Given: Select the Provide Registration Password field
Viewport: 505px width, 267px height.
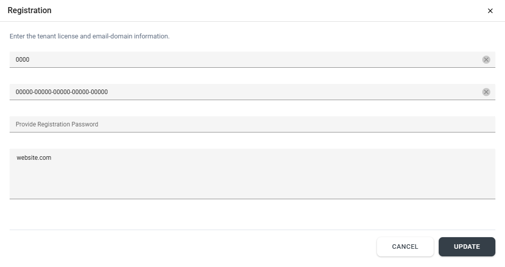Looking at the screenshot, I should coord(252,124).
